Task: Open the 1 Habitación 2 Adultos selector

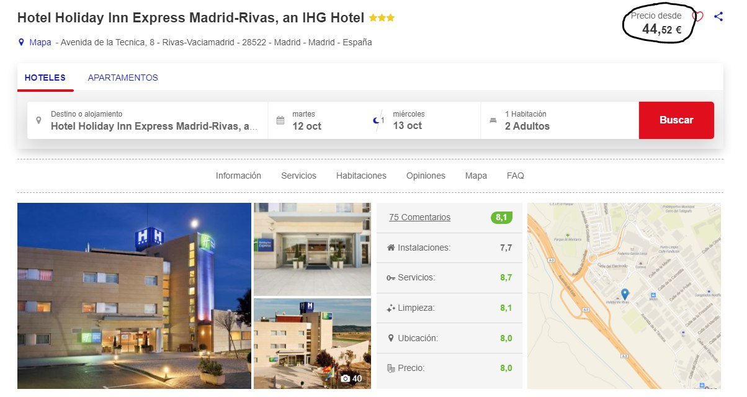Action: click(x=560, y=120)
